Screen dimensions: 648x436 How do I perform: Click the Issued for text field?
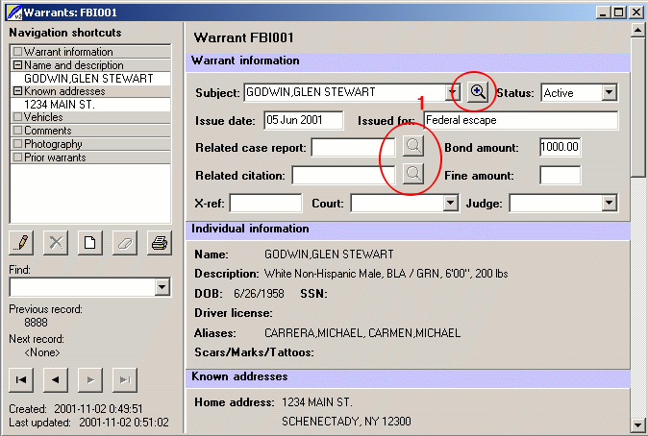point(519,121)
